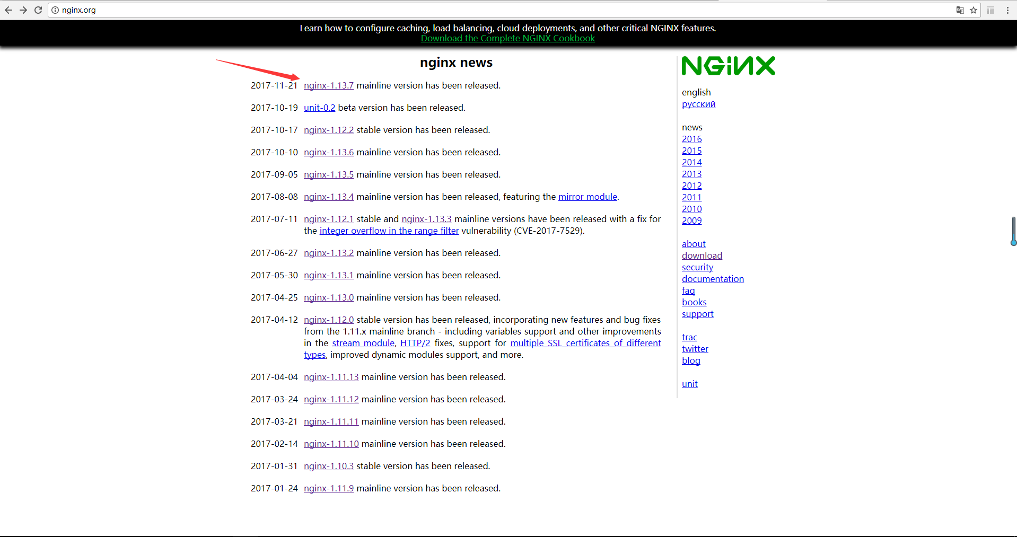This screenshot has height=537, width=1017.
Task: Open the books page
Action: coord(694,302)
